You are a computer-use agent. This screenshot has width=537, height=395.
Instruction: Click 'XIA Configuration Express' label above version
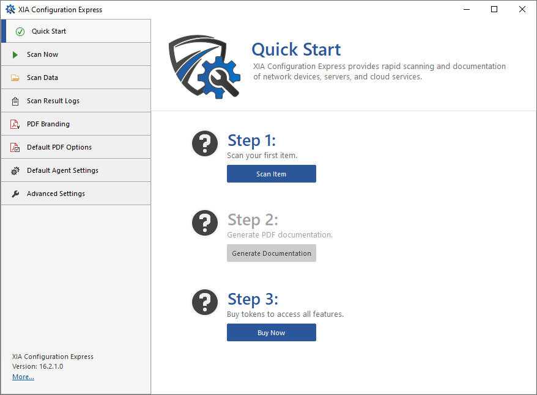pyautogui.click(x=53, y=357)
